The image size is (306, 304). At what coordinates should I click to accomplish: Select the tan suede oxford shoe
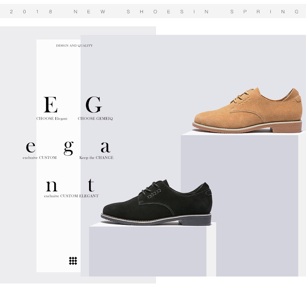tap(247, 111)
